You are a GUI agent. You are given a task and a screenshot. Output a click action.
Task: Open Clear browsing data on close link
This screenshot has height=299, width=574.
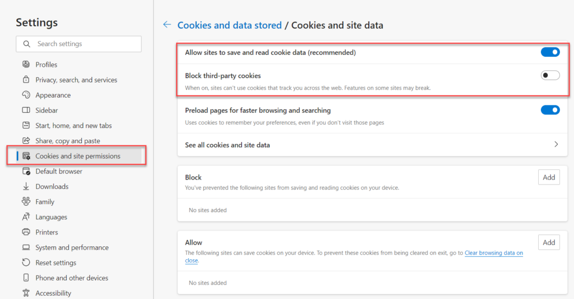(493, 253)
